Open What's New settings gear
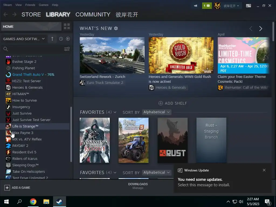276x207 pixels. (116, 28)
